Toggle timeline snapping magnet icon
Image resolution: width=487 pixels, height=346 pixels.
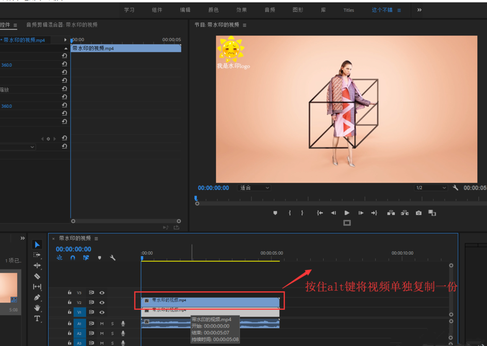click(73, 258)
